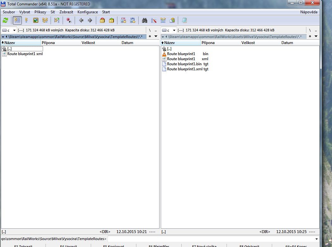Open the right panel drive c dropdown
The image size is (332, 247).
[x=169, y=30]
